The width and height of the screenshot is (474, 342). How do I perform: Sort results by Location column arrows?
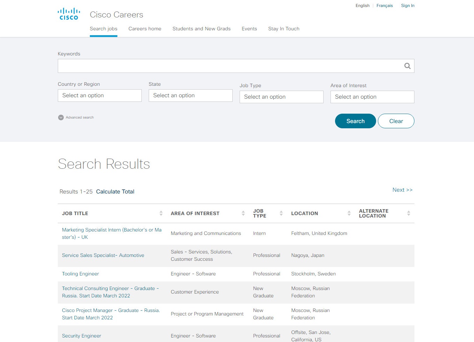(x=349, y=213)
